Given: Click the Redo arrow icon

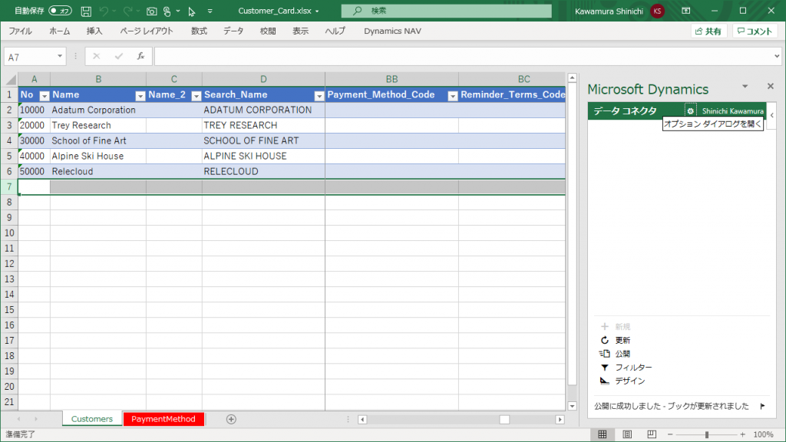Looking at the screenshot, I should click(x=128, y=11).
